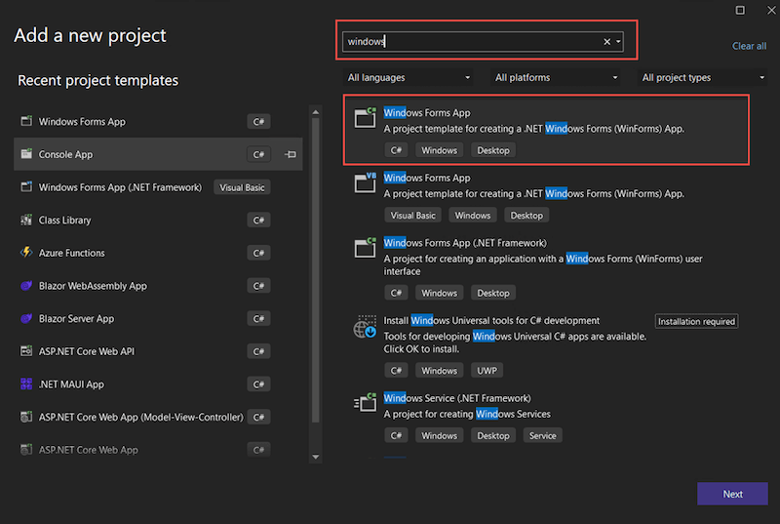Open the All project types dropdown

[702, 78]
